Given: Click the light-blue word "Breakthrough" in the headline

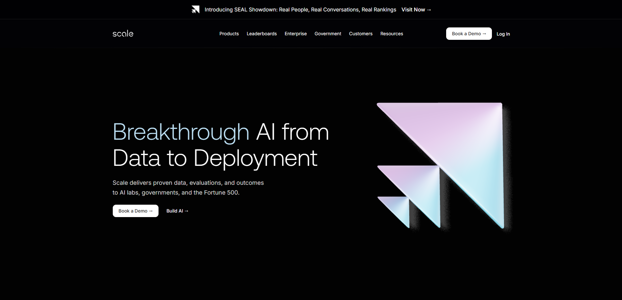Looking at the screenshot, I should tap(181, 132).
